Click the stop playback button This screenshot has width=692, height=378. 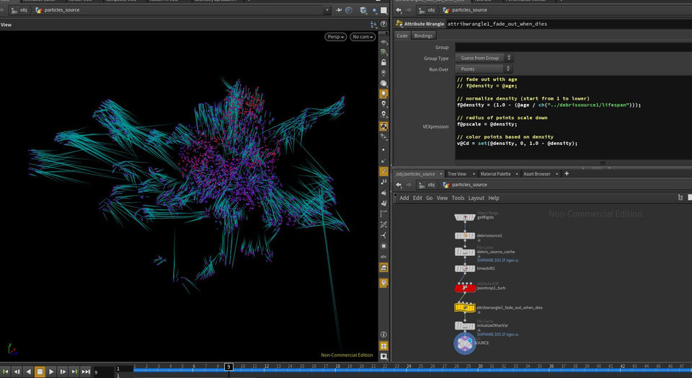[x=40, y=372]
